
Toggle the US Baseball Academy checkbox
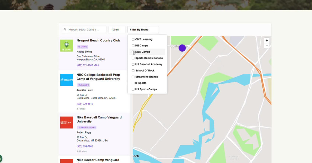click(133, 64)
